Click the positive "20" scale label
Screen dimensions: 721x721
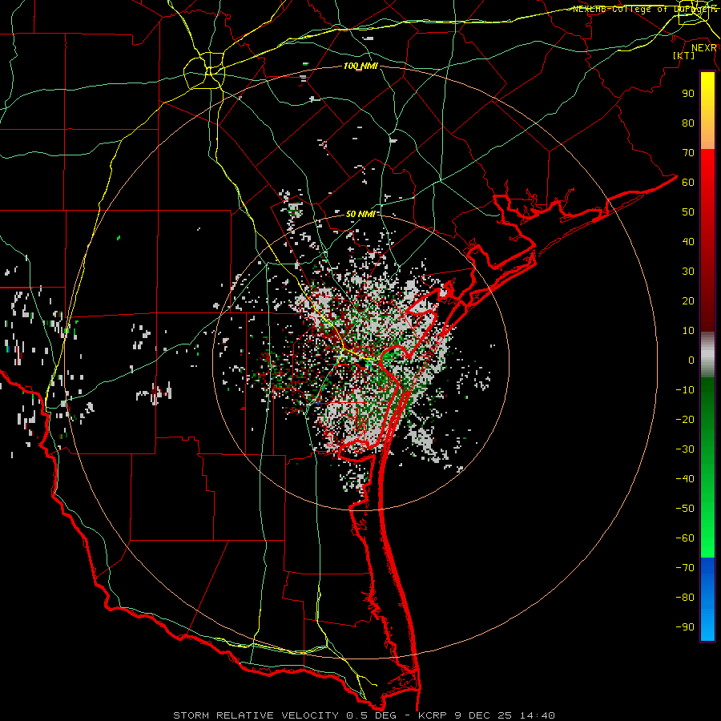pyautogui.click(x=688, y=301)
